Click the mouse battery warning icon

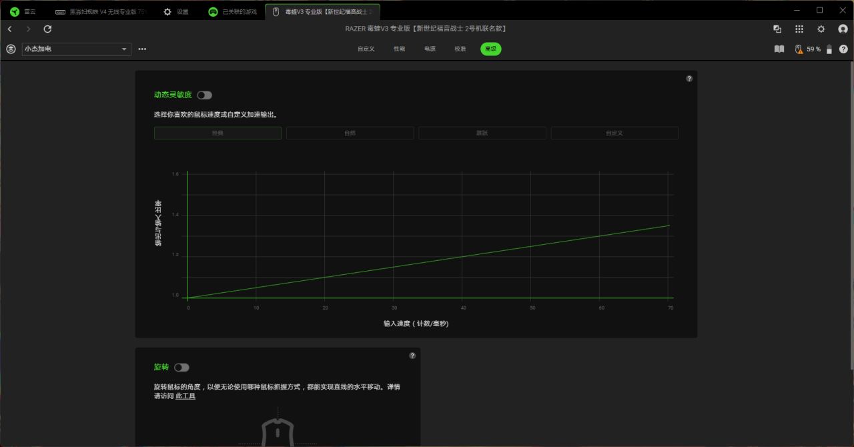tap(799, 49)
